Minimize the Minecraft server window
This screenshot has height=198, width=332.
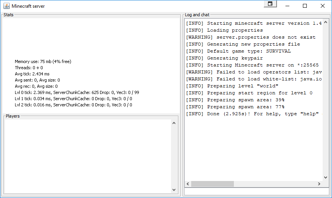click(x=287, y=6)
